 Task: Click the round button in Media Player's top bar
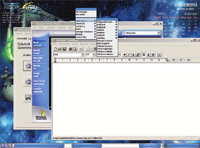(52, 34)
